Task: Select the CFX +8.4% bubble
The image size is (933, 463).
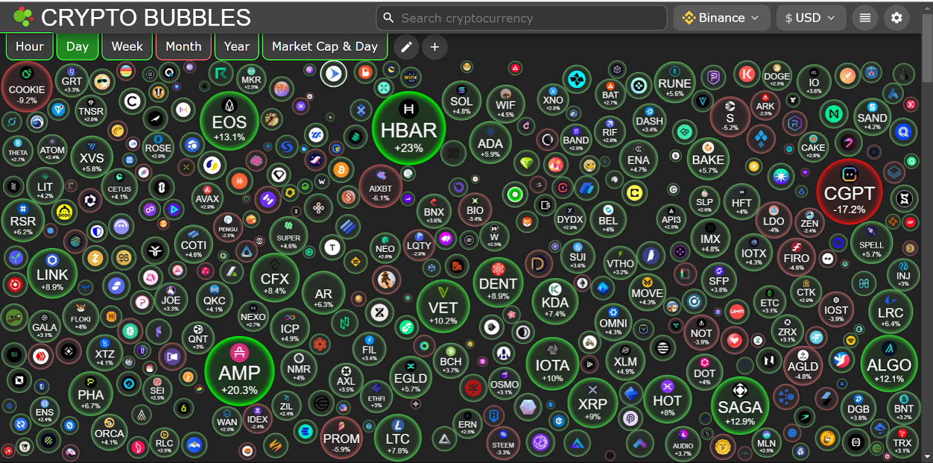Action: (x=275, y=278)
